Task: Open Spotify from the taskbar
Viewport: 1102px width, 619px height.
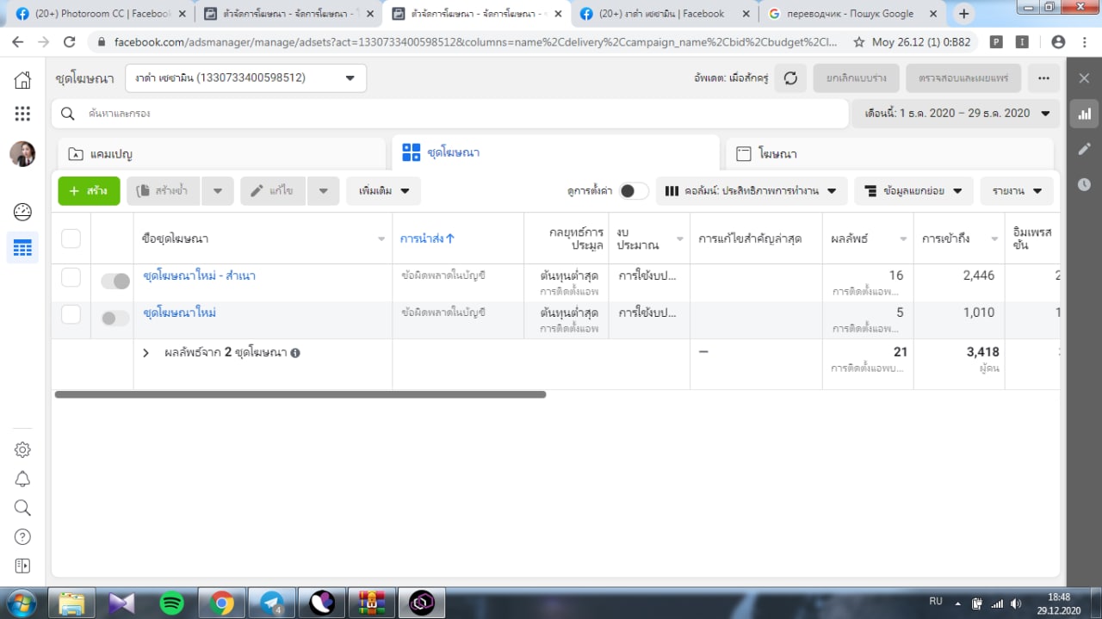Action: click(172, 604)
